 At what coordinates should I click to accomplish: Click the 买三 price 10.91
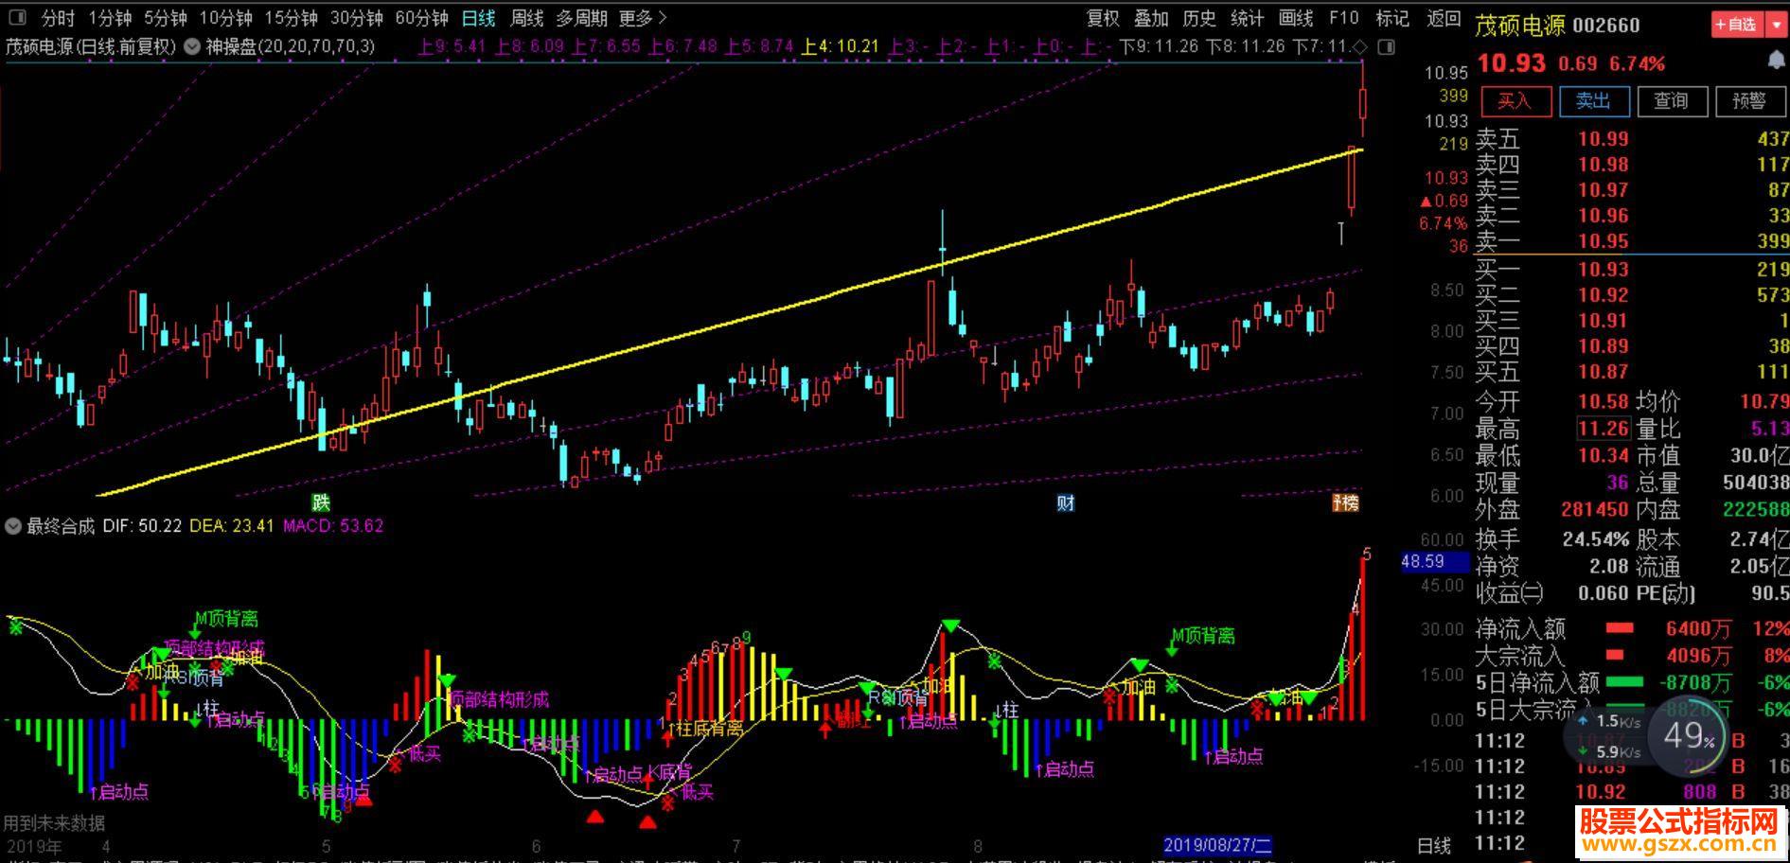tap(1603, 321)
